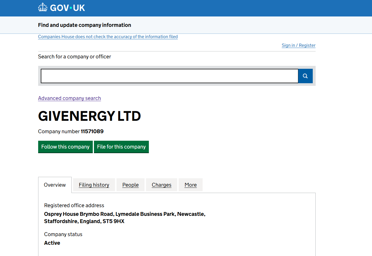Screen dimensions: 372x256
Task: Switch to the Filing history tab
Action: pyautogui.click(x=94, y=185)
